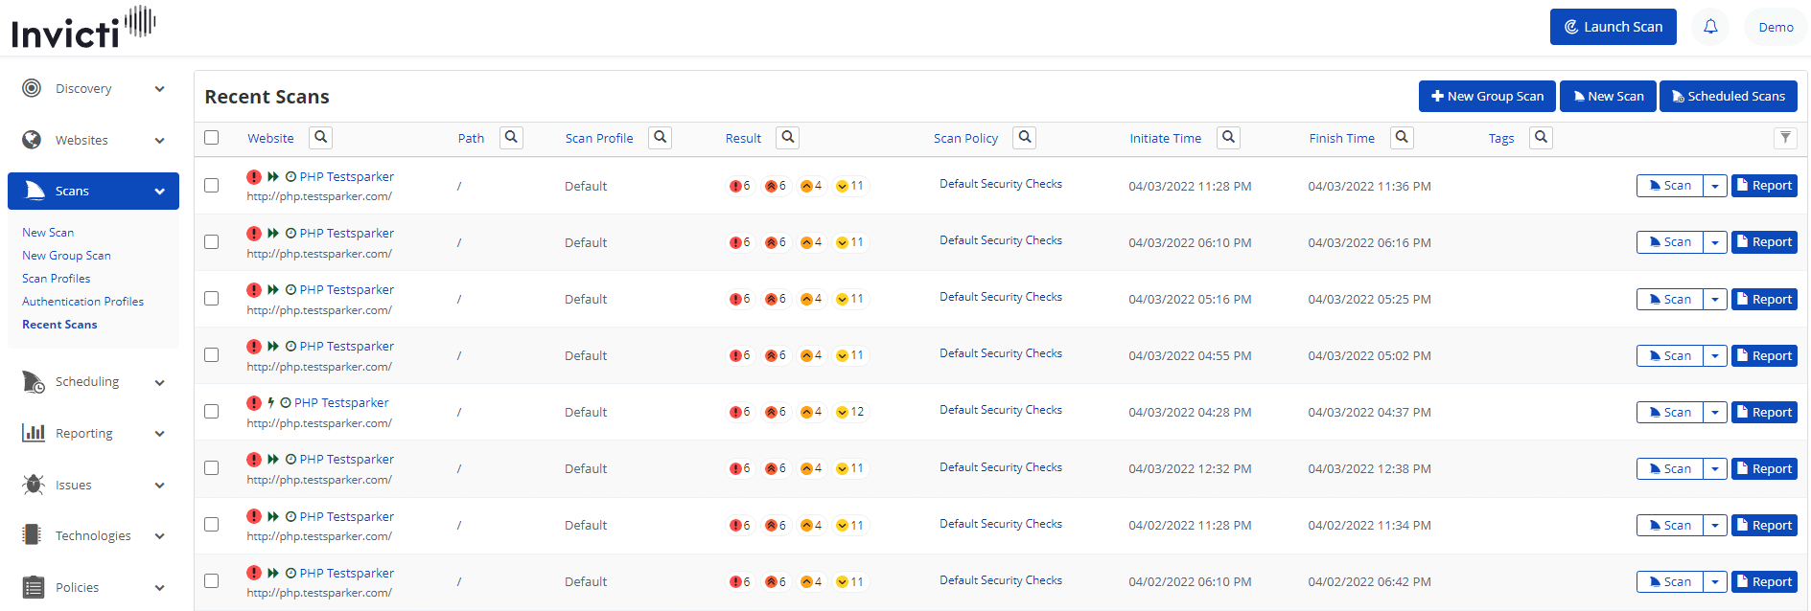Expand the Scheduling menu chevron
The image size is (1811, 611).
(160, 382)
